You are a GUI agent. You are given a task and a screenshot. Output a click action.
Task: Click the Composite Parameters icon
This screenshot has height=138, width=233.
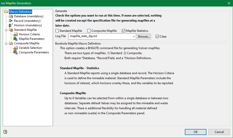pos(16,52)
